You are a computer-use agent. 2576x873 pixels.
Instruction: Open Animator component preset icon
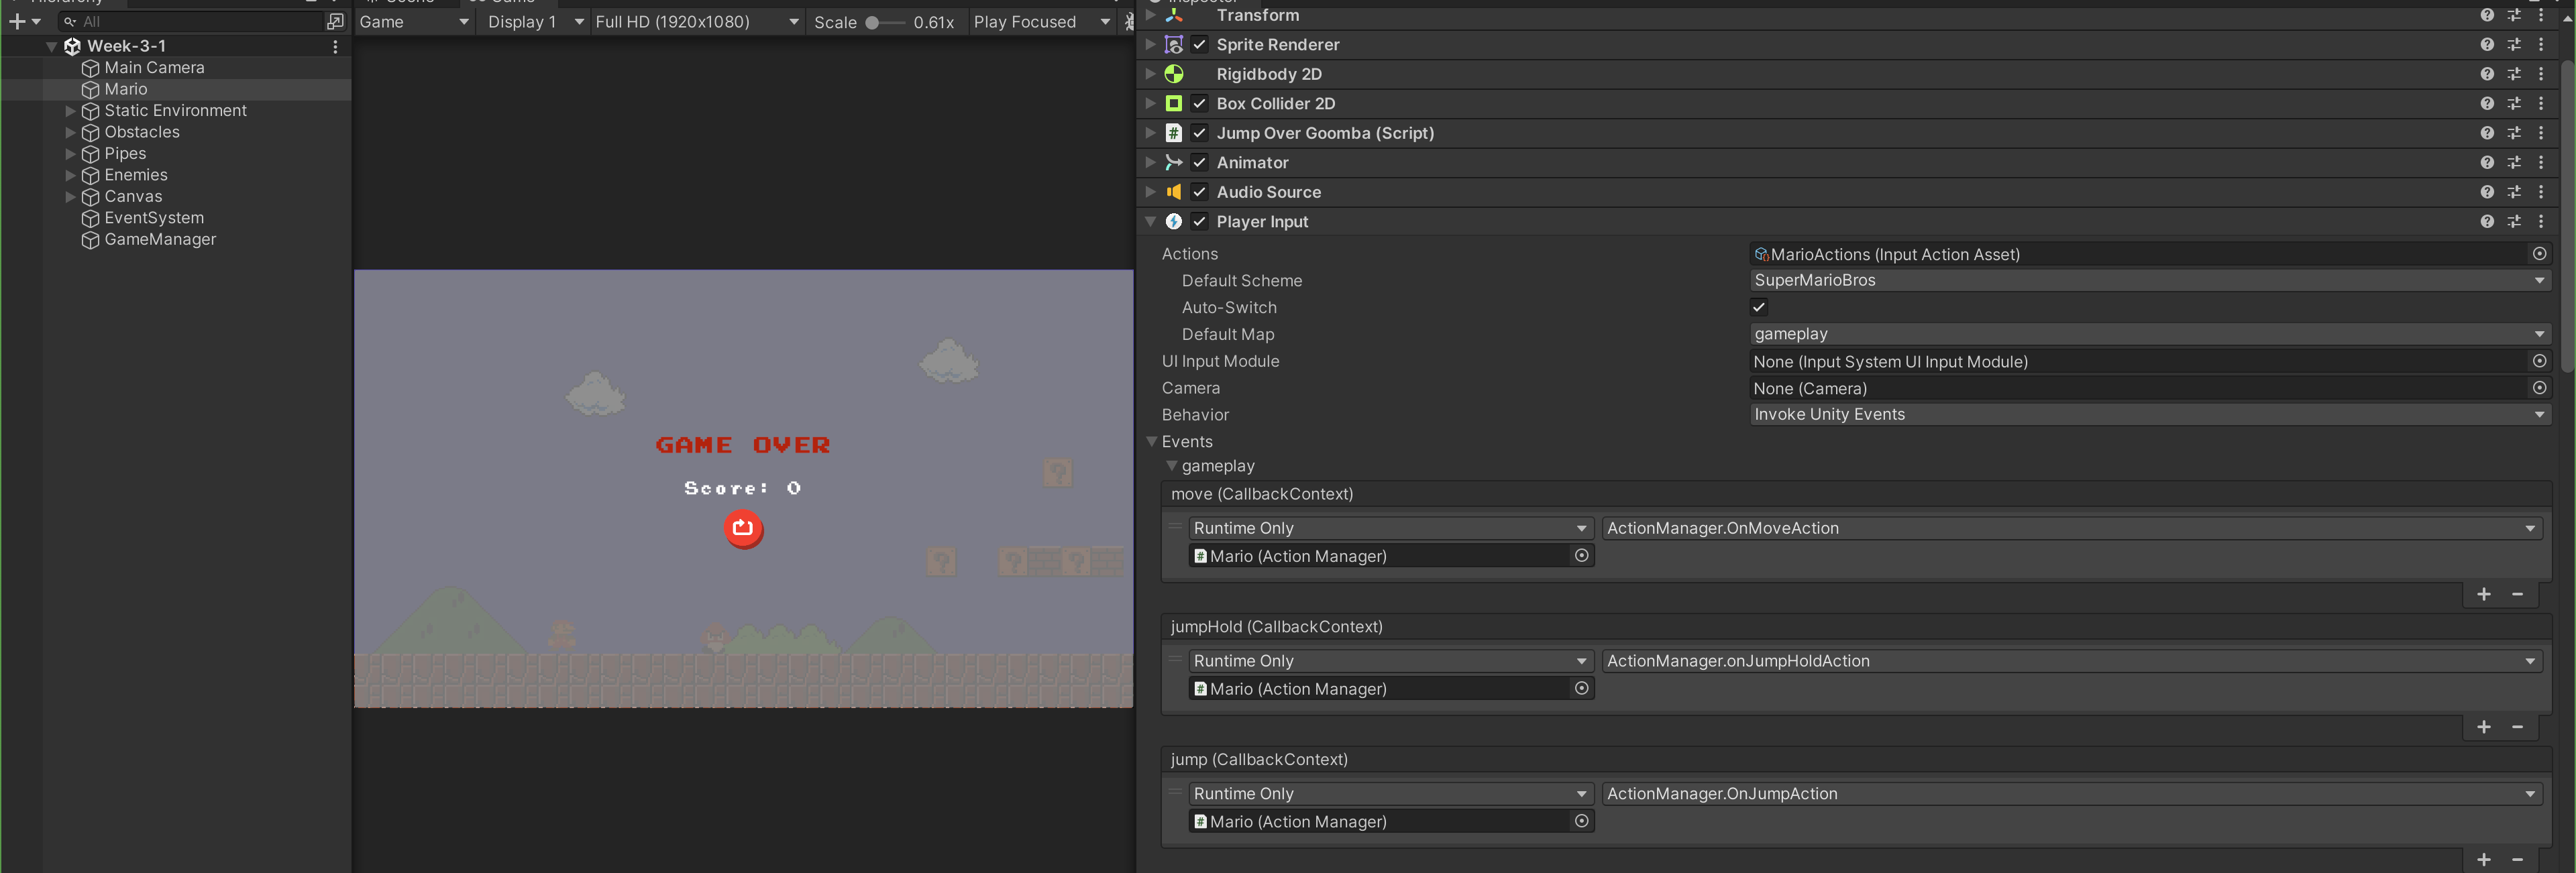(x=2513, y=162)
